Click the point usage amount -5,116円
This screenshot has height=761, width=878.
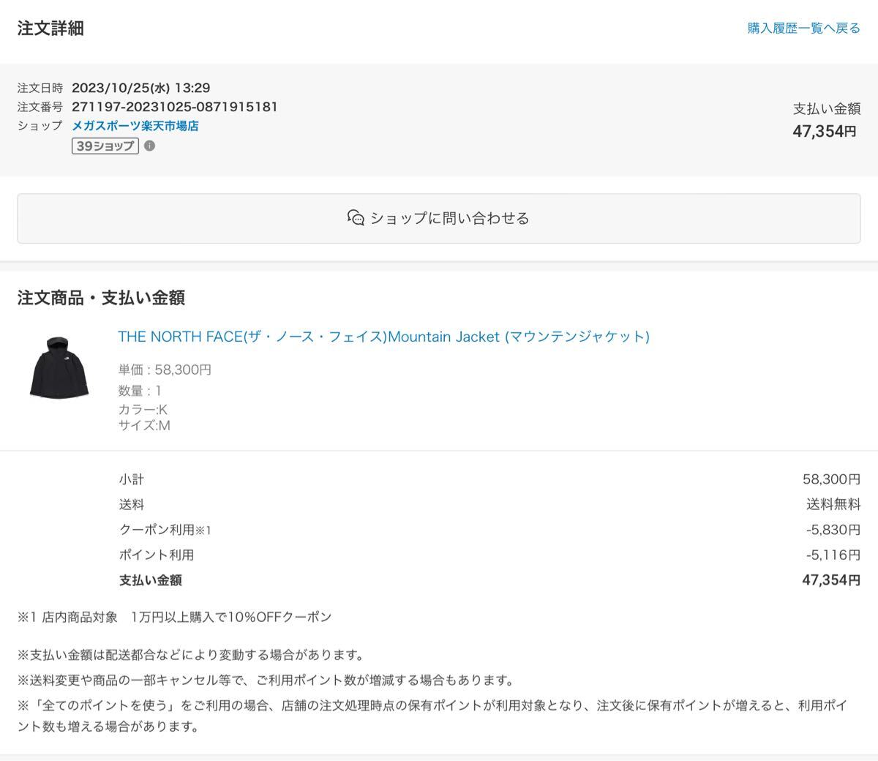tap(830, 555)
